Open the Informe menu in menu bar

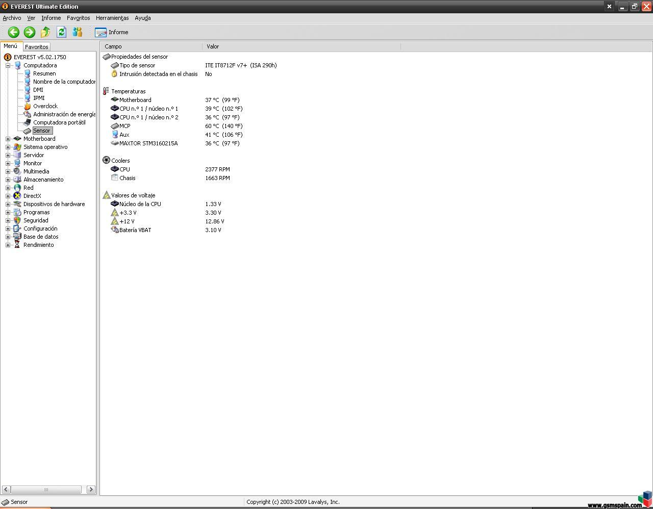[51, 18]
